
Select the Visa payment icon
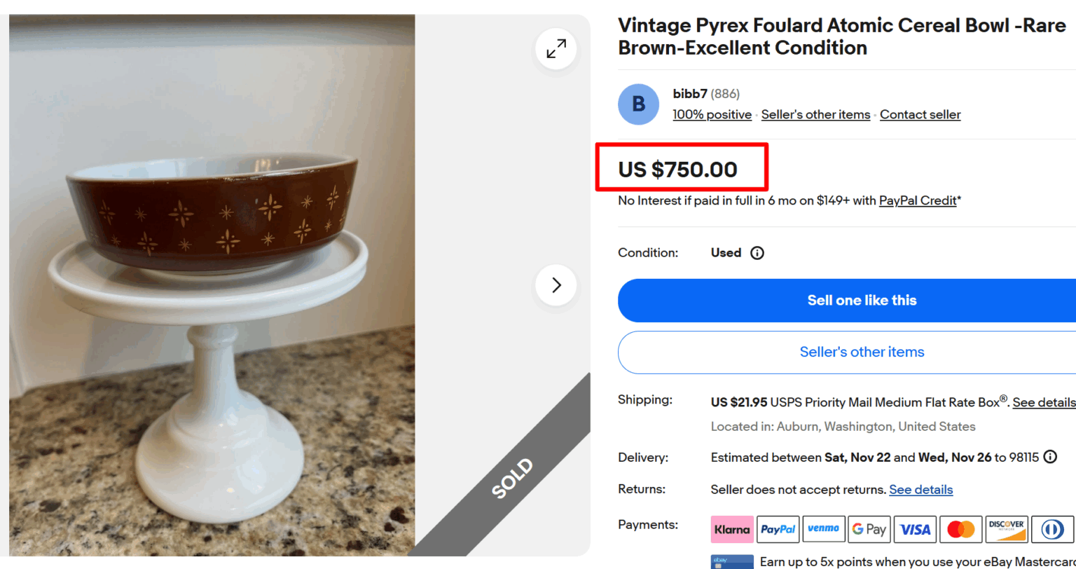[915, 529]
